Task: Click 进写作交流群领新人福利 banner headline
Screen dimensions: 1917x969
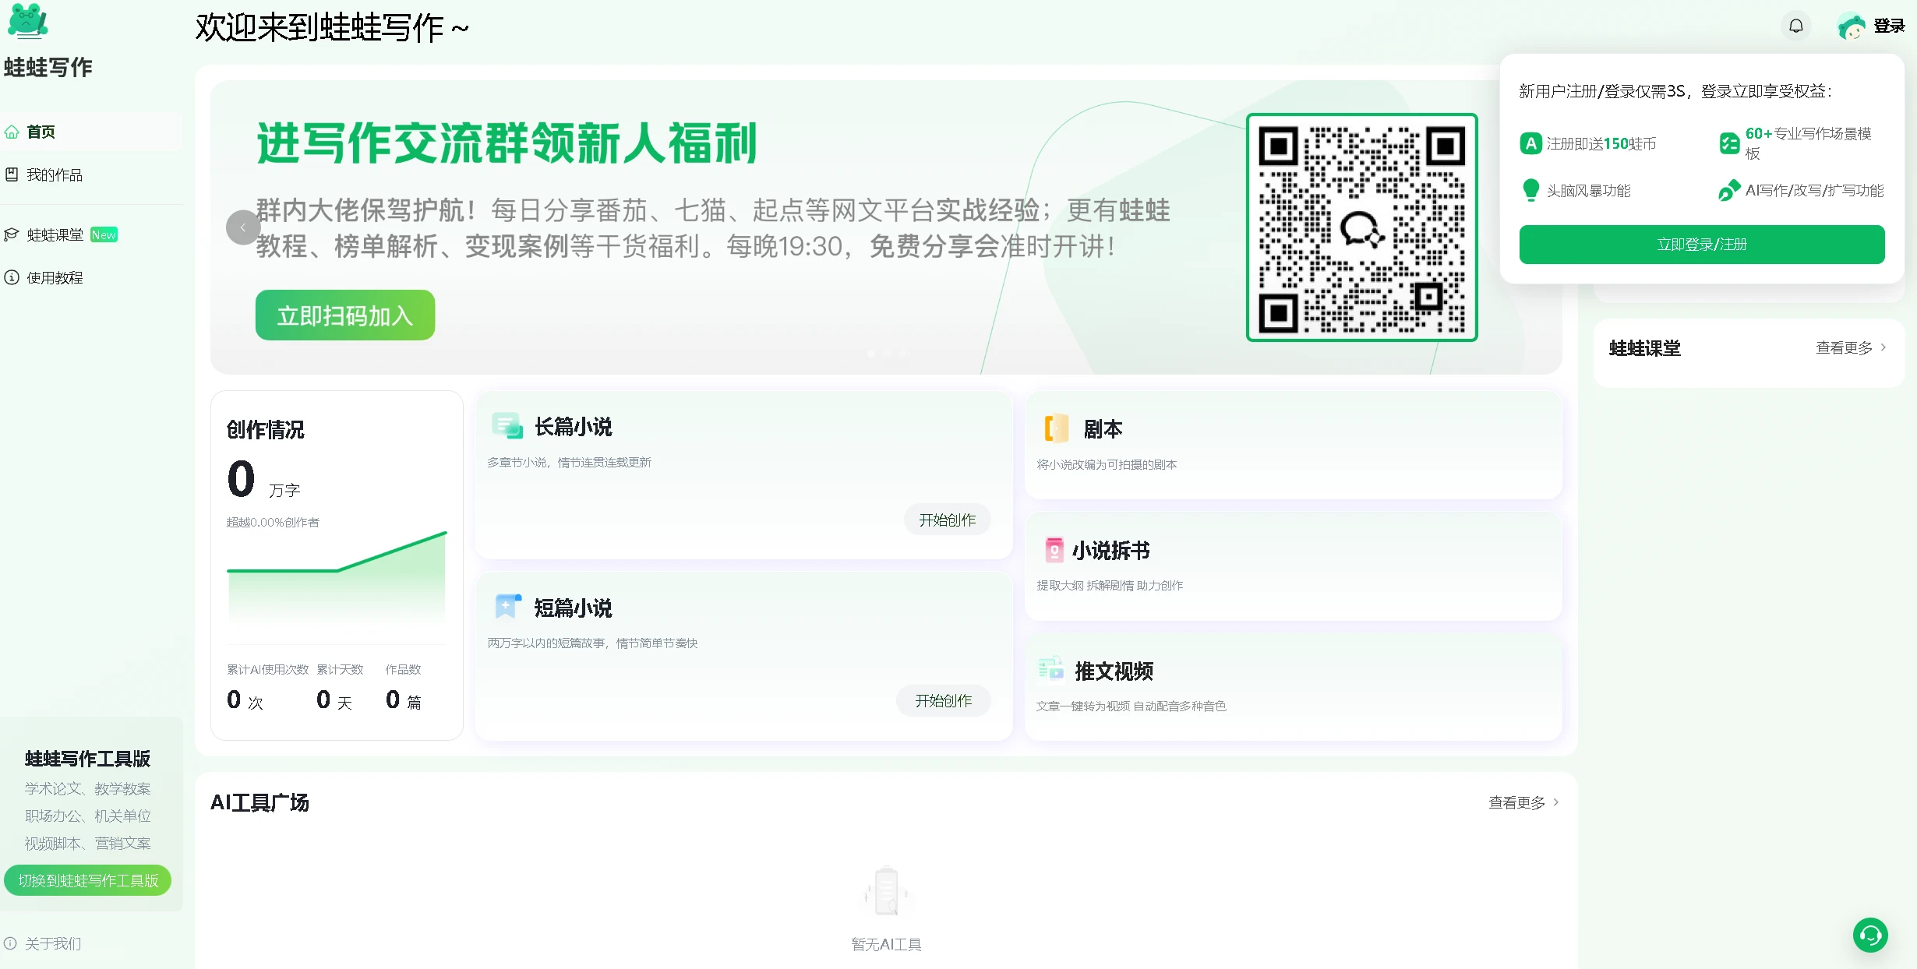Action: [507, 143]
